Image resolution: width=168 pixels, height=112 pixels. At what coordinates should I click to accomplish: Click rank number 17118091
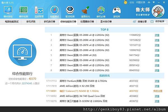pos(51,91)
